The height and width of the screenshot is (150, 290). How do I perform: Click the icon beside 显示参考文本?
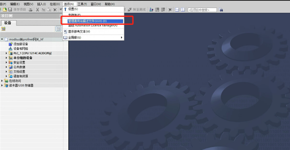pos(65,32)
